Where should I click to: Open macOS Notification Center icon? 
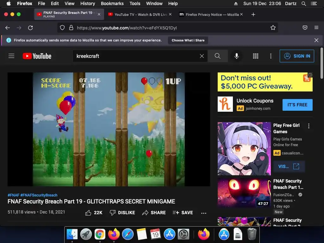click(x=314, y=3)
